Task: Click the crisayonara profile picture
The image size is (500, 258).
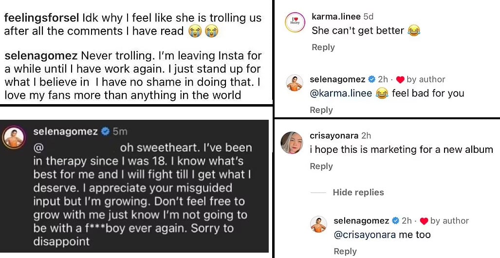Action: [292, 142]
